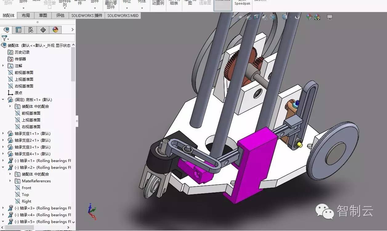
Task: Open View Settings monitor icon
Action: 330,17
